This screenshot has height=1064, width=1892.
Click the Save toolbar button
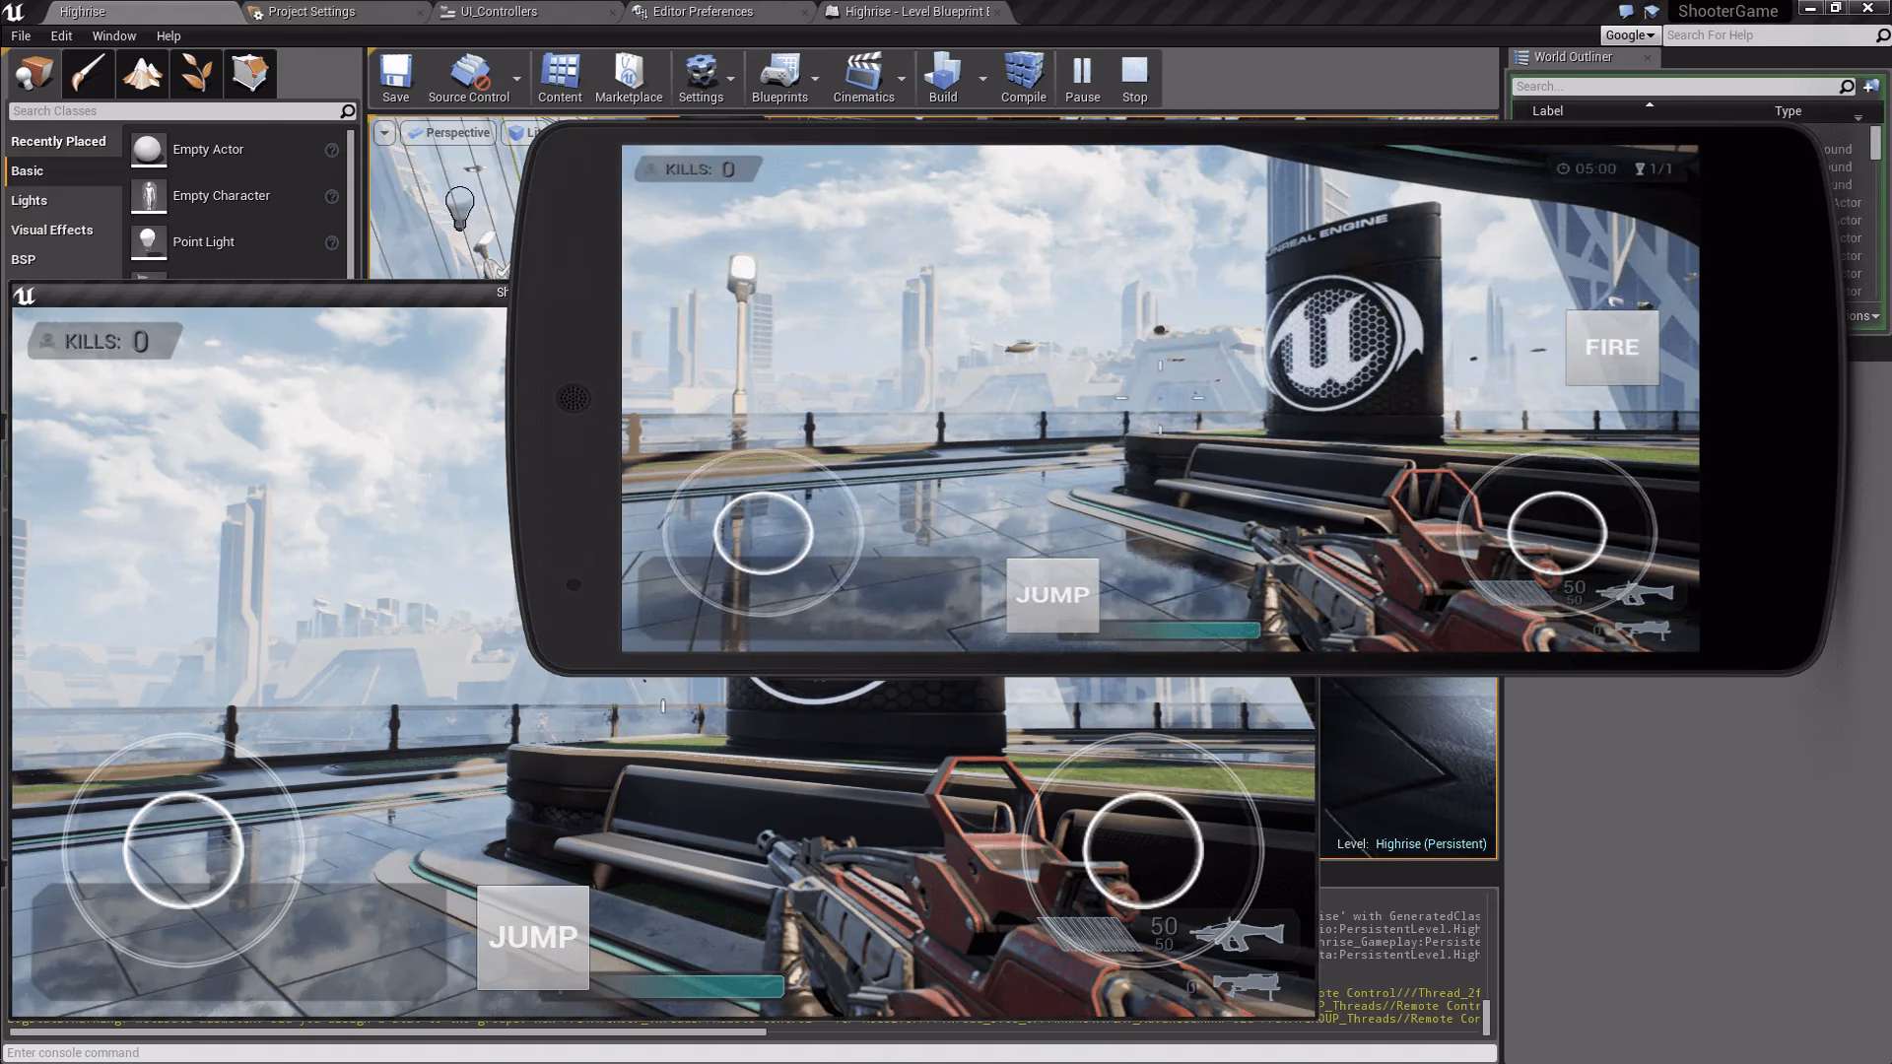point(395,79)
